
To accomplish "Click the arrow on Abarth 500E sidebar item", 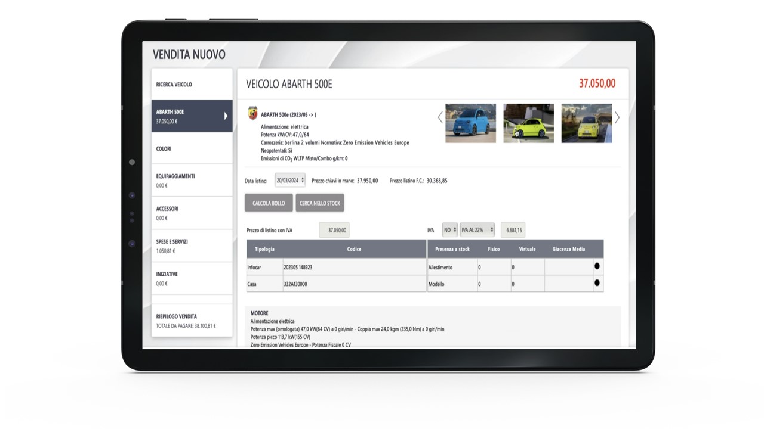I will 226,116.
